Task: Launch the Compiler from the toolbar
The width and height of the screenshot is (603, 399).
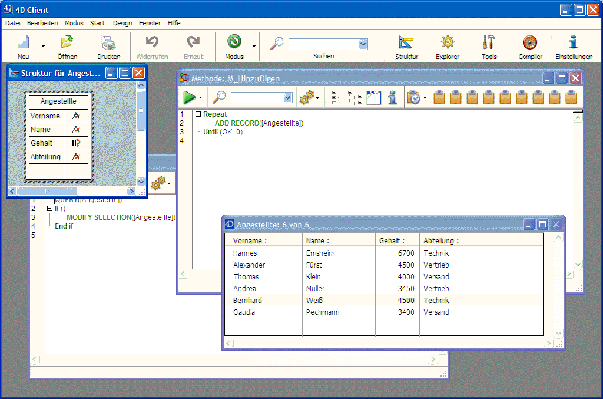Action: click(530, 44)
